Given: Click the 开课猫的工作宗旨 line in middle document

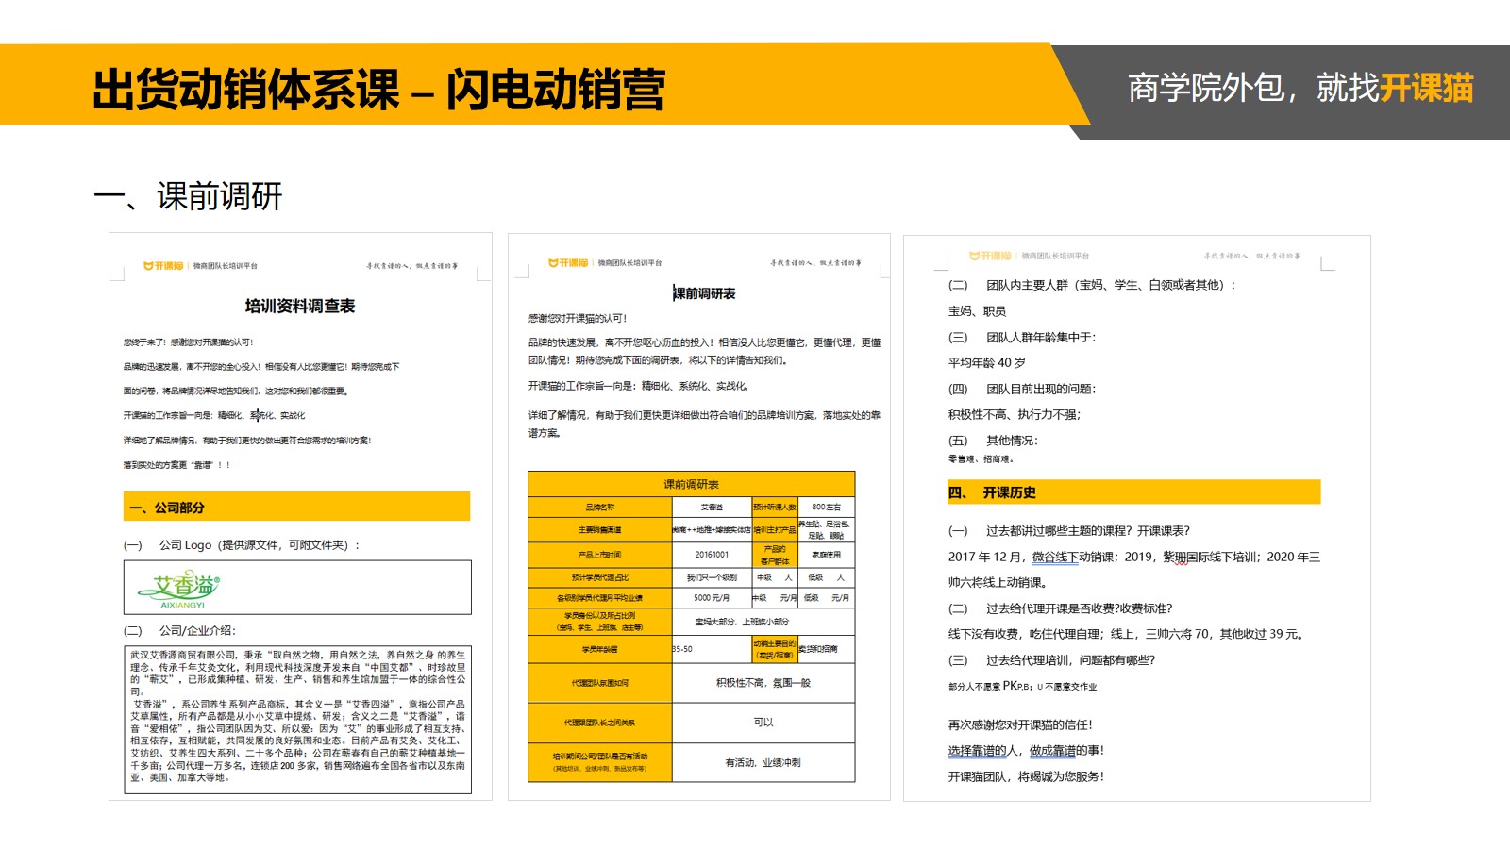Looking at the screenshot, I should coord(639,386).
